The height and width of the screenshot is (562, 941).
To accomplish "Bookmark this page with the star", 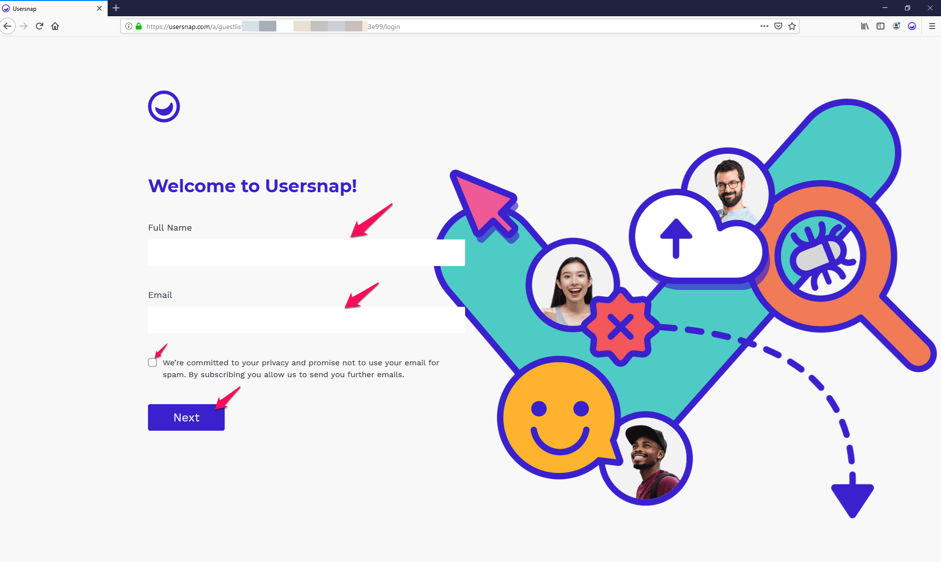I will tap(792, 26).
